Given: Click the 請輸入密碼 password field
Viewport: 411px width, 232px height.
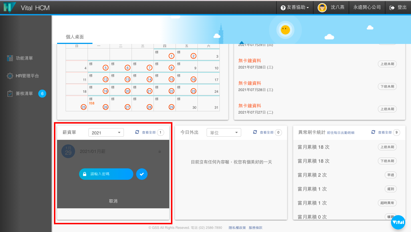Looking at the screenshot, I should [x=106, y=174].
